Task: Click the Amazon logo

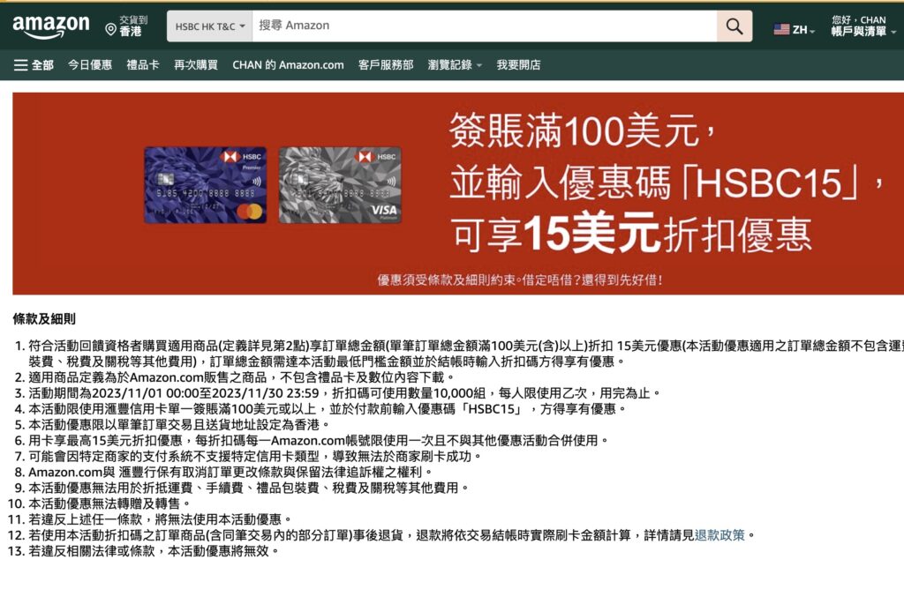Action: tap(50, 26)
